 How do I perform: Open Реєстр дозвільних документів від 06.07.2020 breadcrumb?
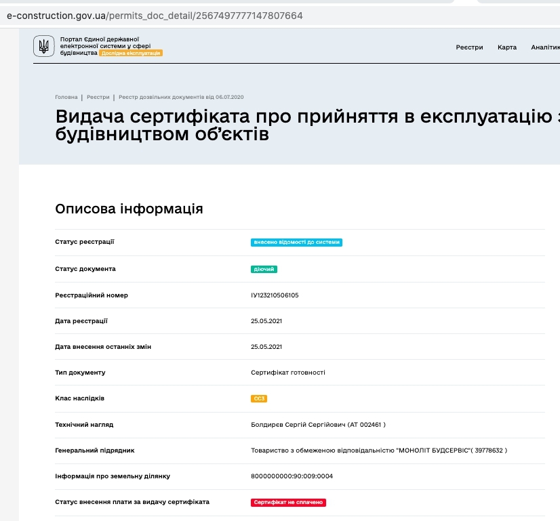(x=181, y=97)
